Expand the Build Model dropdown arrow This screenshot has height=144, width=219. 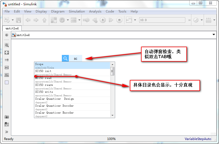click(x=214, y=20)
